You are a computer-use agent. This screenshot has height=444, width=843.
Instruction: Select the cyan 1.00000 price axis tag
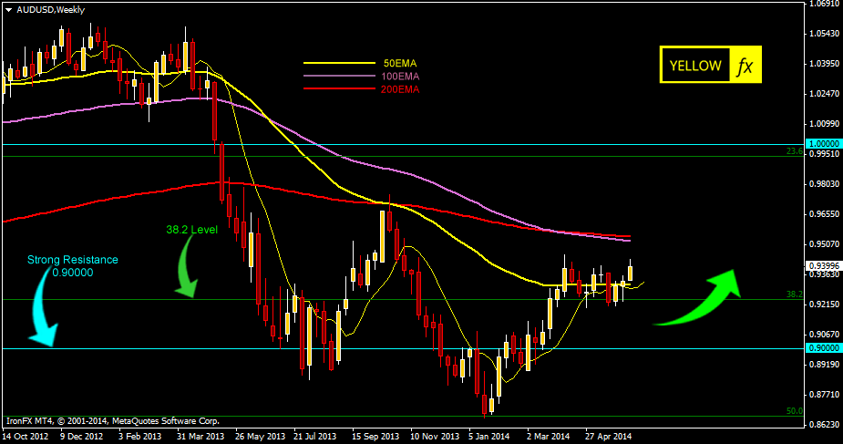(823, 144)
